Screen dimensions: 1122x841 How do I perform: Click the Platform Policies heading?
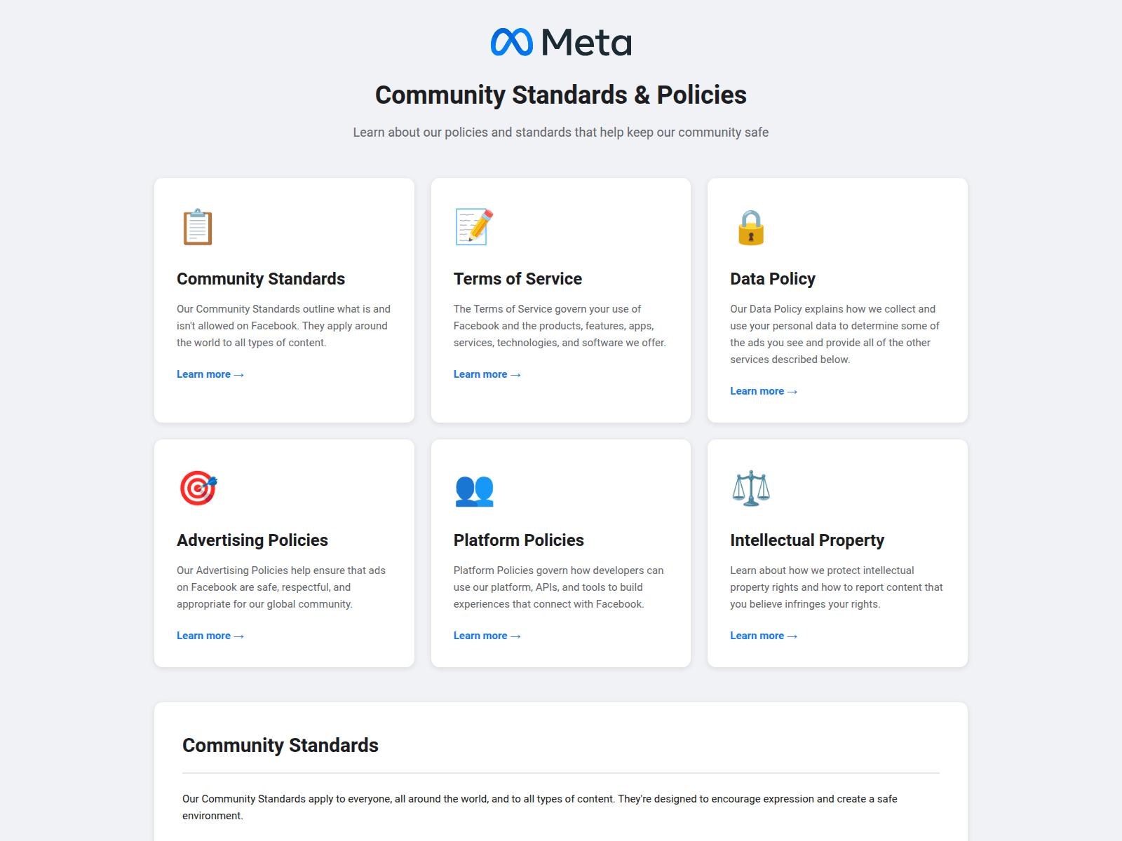coord(519,540)
